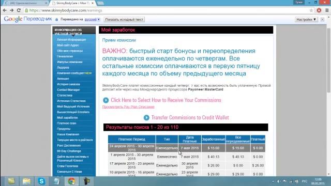Select Автошип in sidebar
The width and height of the screenshot is (331, 186).
[x=63, y=79]
